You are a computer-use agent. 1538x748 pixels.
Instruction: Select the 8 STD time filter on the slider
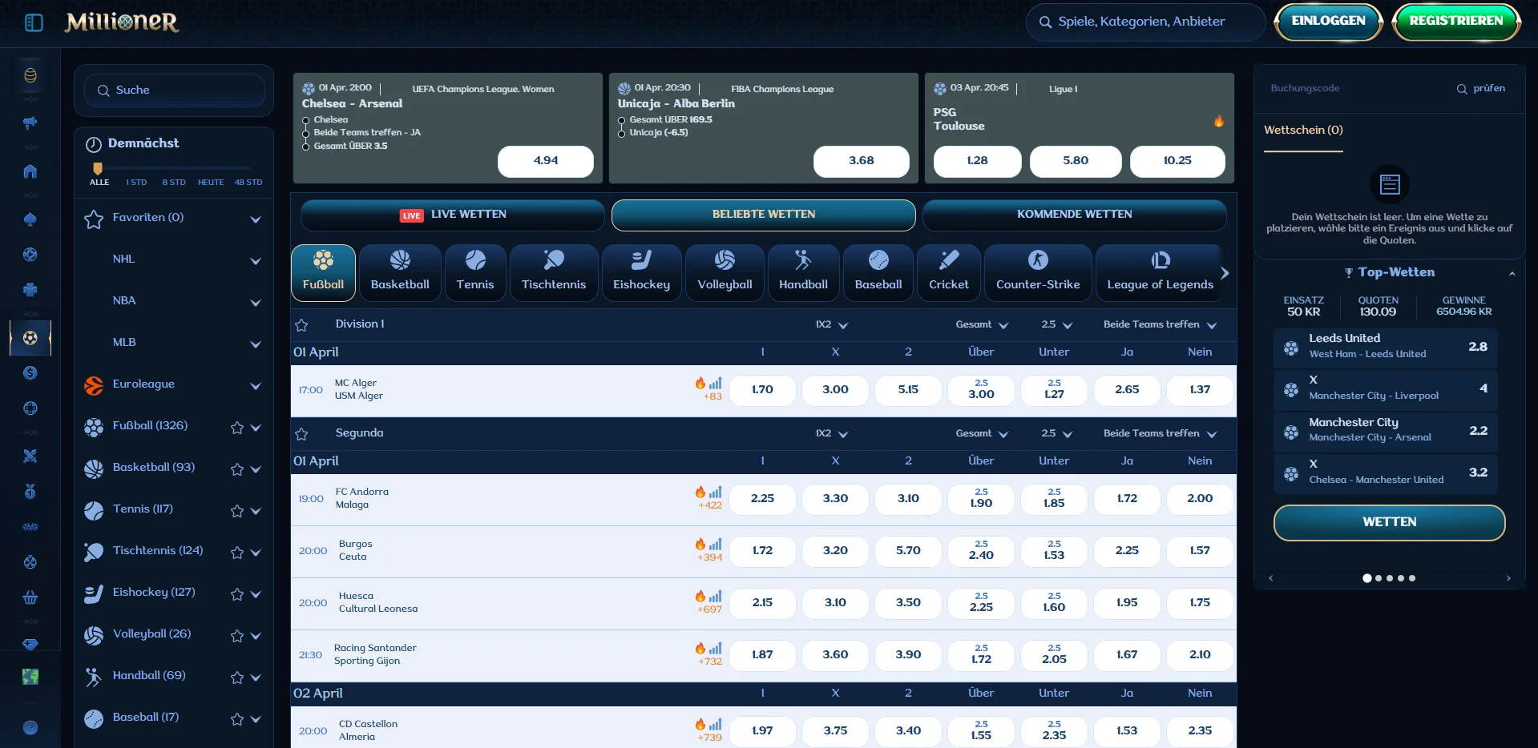click(173, 182)
